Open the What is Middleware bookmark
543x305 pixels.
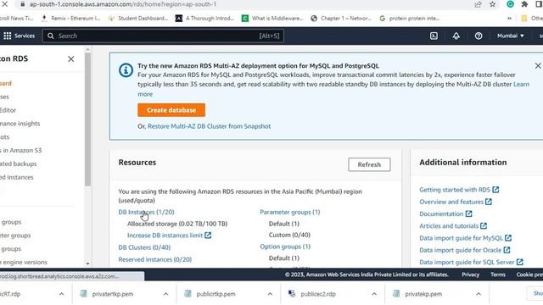272,19
